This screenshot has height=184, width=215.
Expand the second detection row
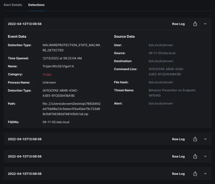pos(205,139)
